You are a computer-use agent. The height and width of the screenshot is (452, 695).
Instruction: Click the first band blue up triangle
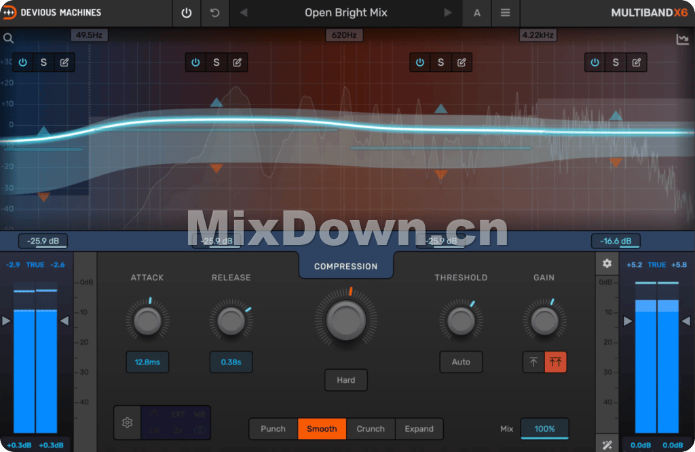tap(43, 131)
